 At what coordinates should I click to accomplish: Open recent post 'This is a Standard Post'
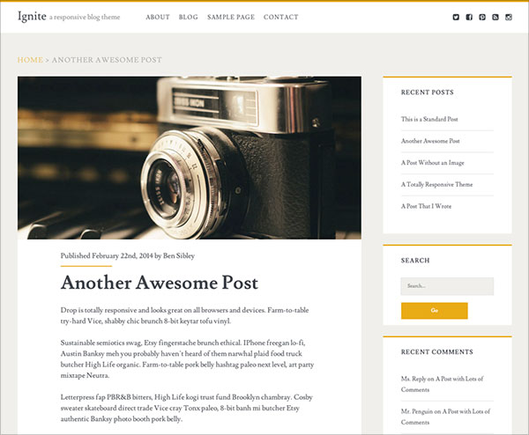pos(429,119)
